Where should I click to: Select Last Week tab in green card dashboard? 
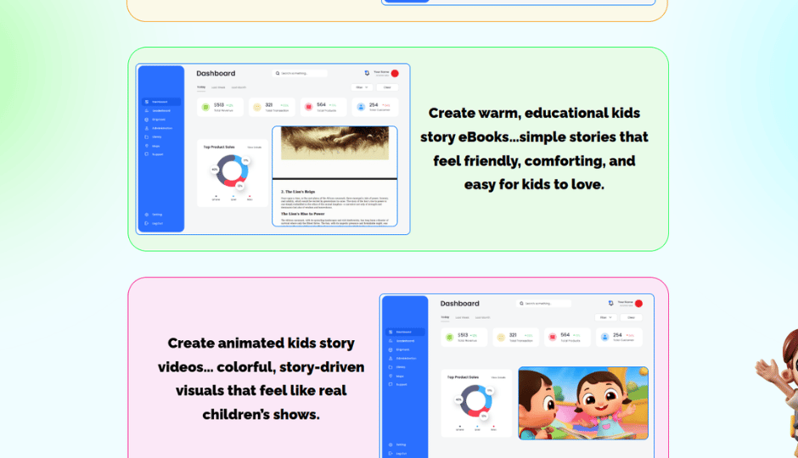coord(218,87)
